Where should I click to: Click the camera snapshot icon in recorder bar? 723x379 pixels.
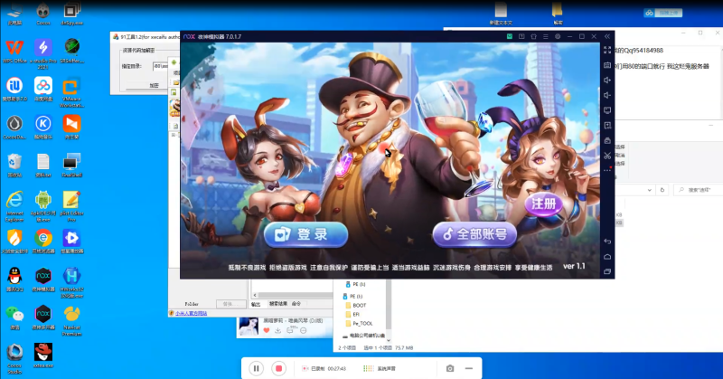[450, 368]
